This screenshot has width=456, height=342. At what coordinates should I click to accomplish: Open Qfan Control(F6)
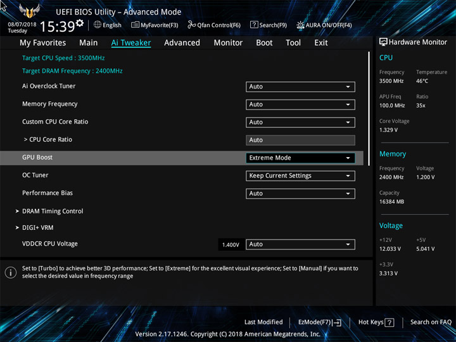point(214,25)
